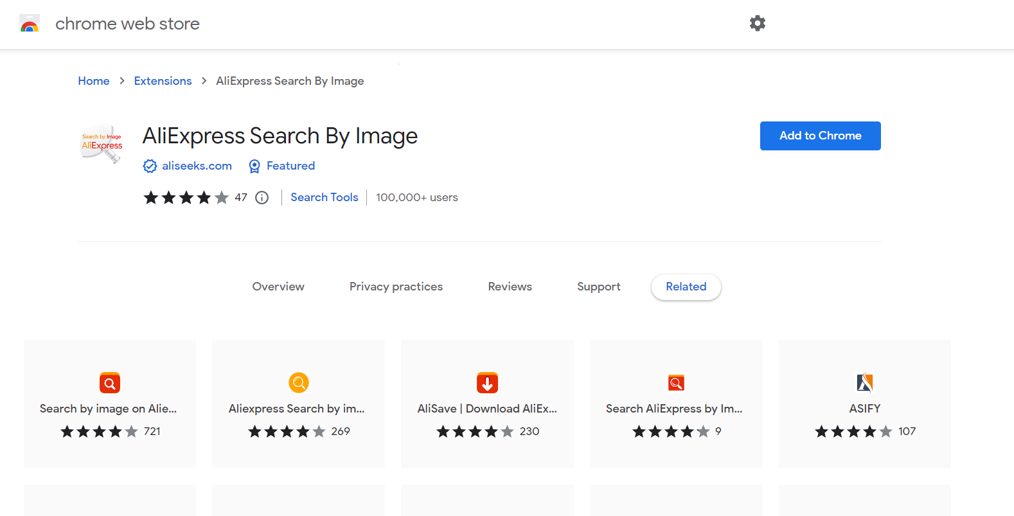
Task: Click the stars beside 721 ratings
Action: (x=100, y=431)
